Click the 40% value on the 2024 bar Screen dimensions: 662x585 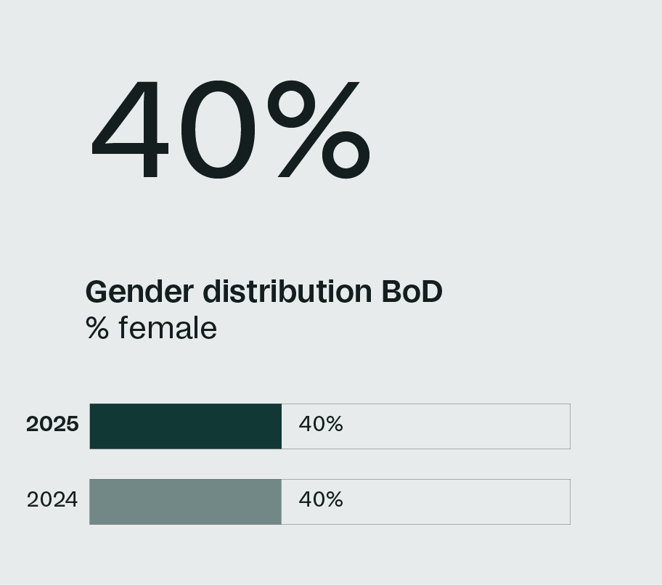coord(321,500)
